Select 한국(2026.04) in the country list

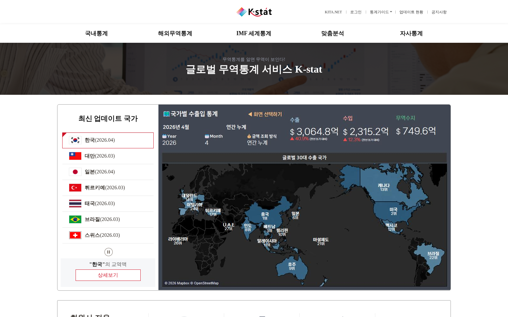108,140
